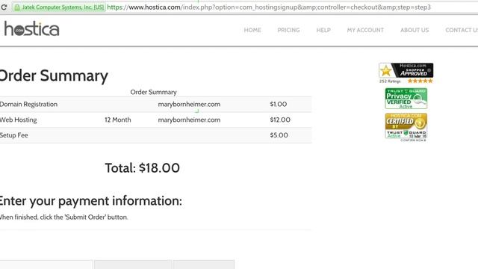Click the Jatek Computer Systems certificate label

tap(63, 7)
